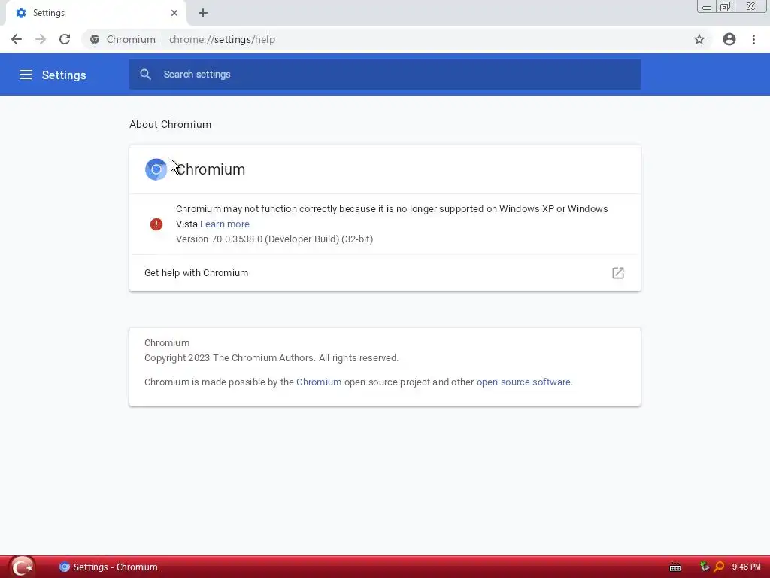Focus the Search settings field
This screenshot has width=770, height=578.
pyautogui.click(x=385, y=75)
